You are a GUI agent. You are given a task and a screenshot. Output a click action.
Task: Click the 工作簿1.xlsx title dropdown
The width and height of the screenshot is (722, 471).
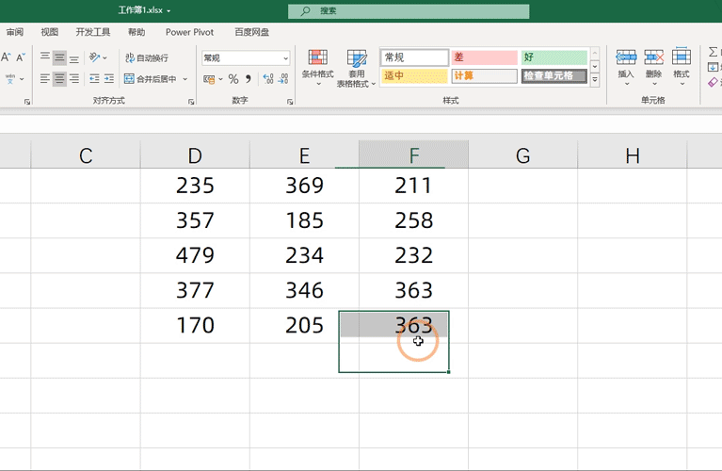[144, 10]
